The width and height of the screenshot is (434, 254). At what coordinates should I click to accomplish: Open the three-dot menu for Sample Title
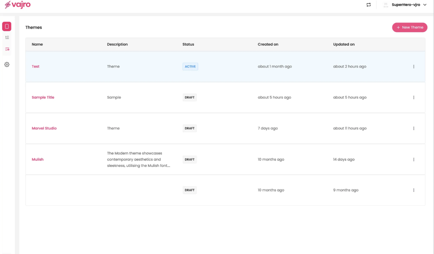[x=414, y=97]
